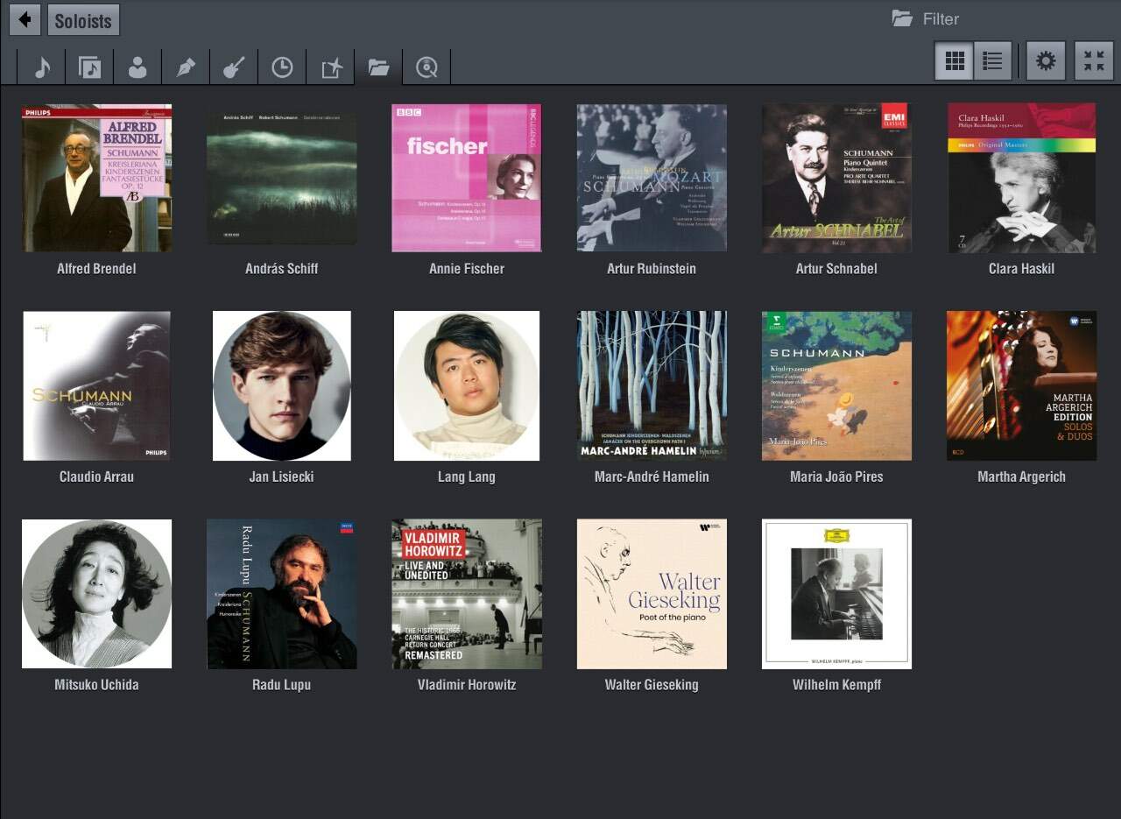This screenshot has width=1121, height=819.
Task: Click the name label 'Artur Schnabel'
Action: (x=836, y=269)
